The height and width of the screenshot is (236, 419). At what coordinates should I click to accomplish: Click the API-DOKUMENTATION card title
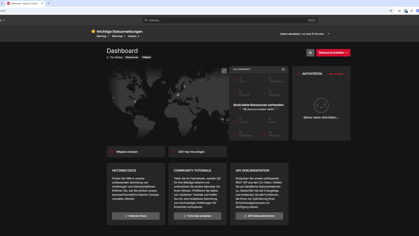click(x=252, y=170)
